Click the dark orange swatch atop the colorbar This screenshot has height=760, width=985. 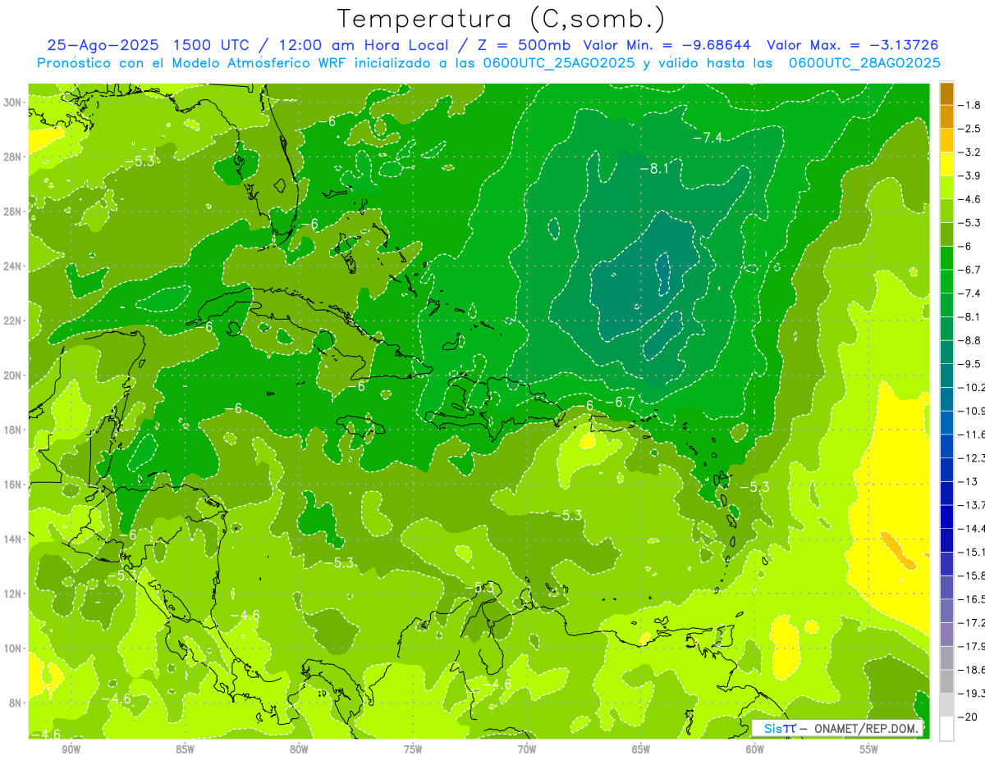[x=946, y=93]
